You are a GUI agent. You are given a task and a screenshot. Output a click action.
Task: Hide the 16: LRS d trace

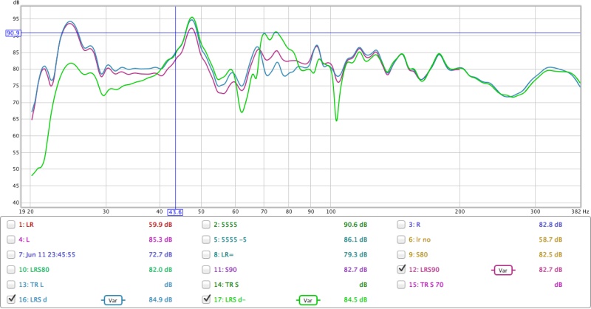(x=11, y=300)
